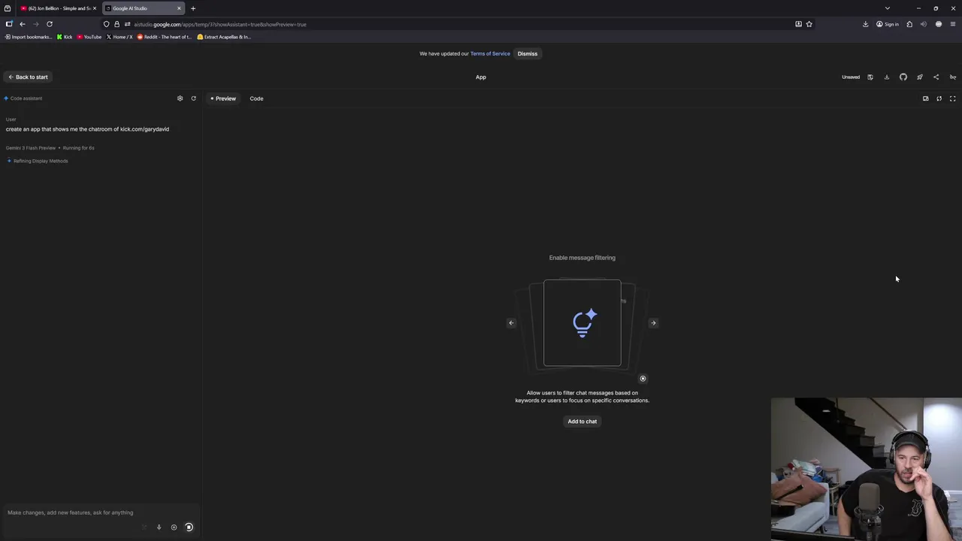
Task: Click the browser sound volume icon
Action: click(924, 24)
